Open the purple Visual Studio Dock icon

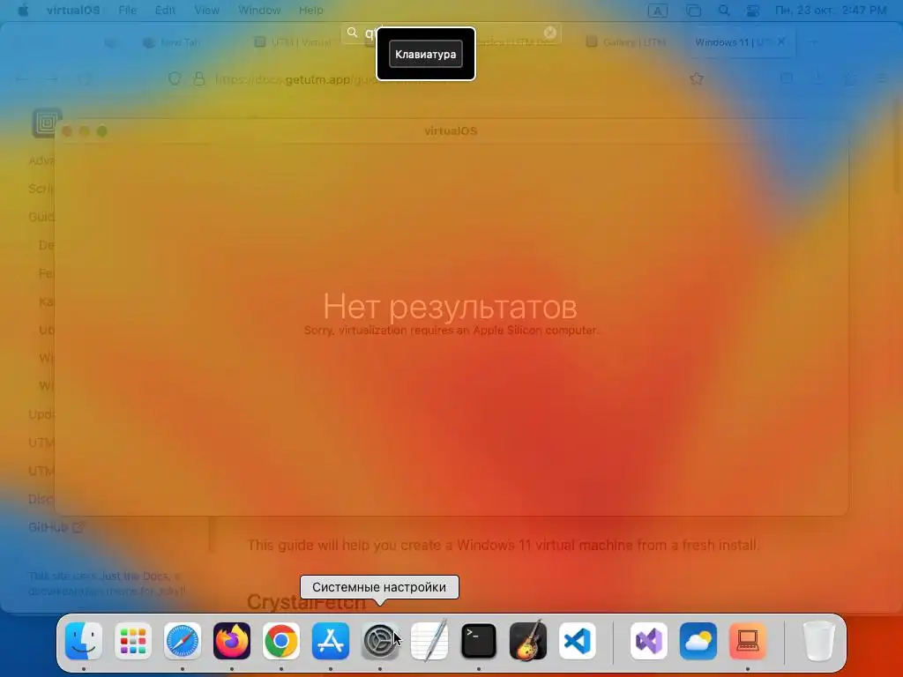point(649,641)
